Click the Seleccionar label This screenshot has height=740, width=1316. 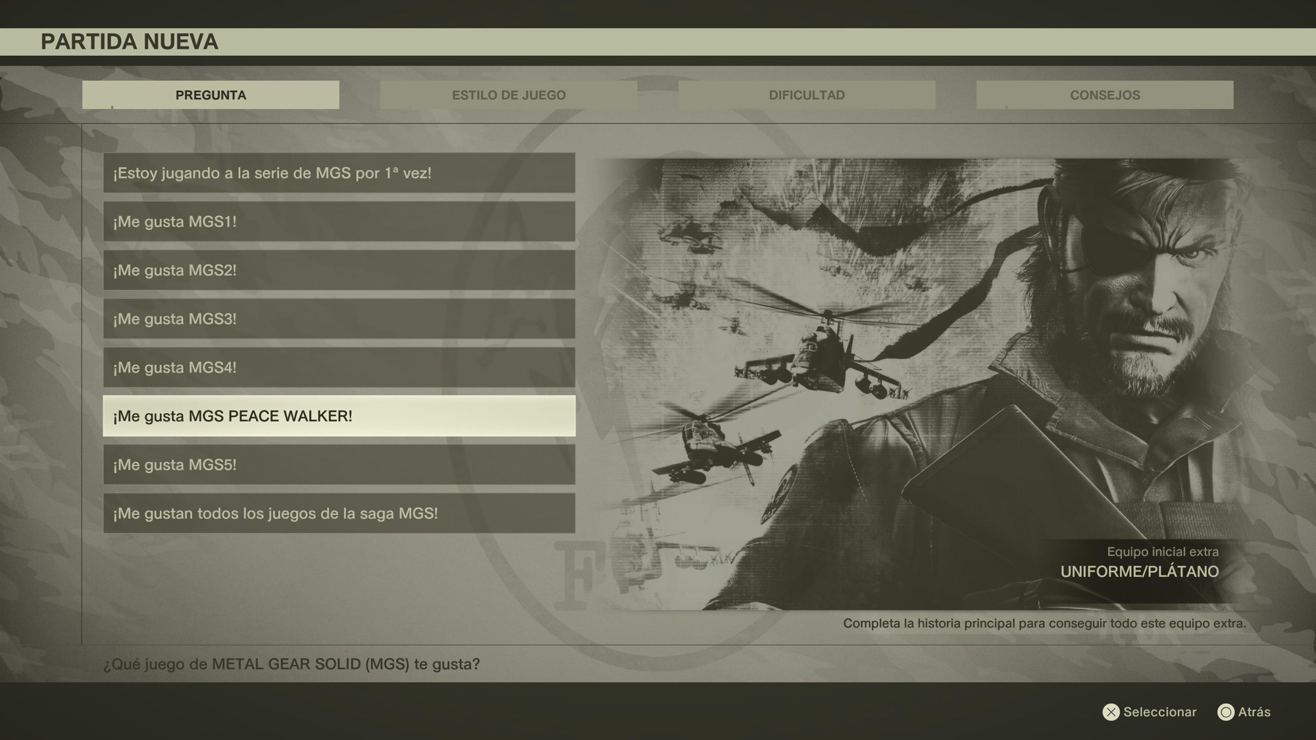point(1159,712)
